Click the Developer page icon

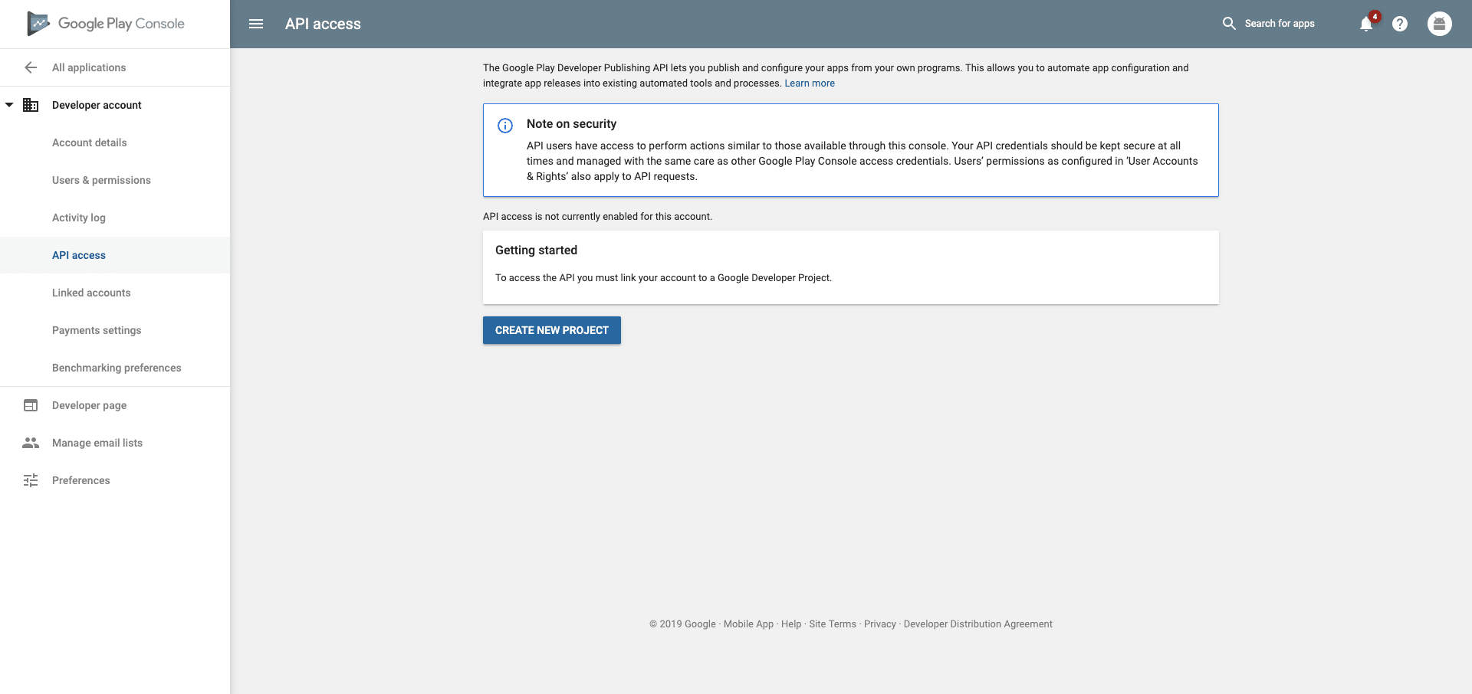tap(30, 404)
